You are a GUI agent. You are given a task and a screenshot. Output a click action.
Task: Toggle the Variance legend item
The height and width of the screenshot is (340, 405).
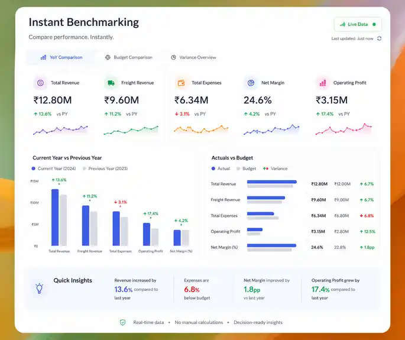(x=275, y=169)
